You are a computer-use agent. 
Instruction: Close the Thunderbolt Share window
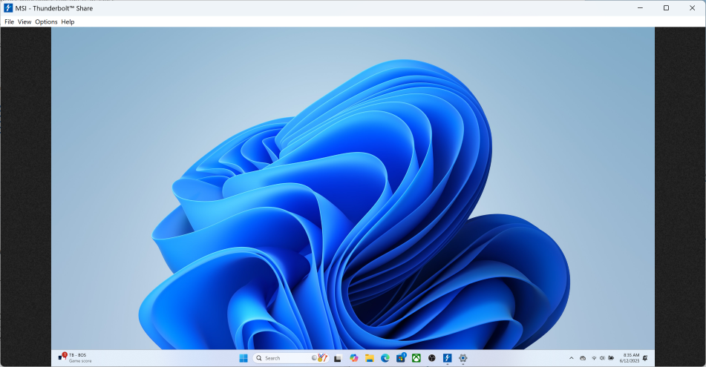[693, 8]
